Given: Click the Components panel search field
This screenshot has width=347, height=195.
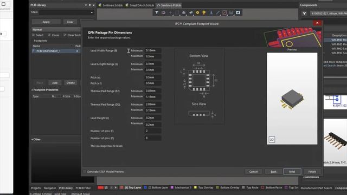Looking at the screenshot, I should coord(329,14).
